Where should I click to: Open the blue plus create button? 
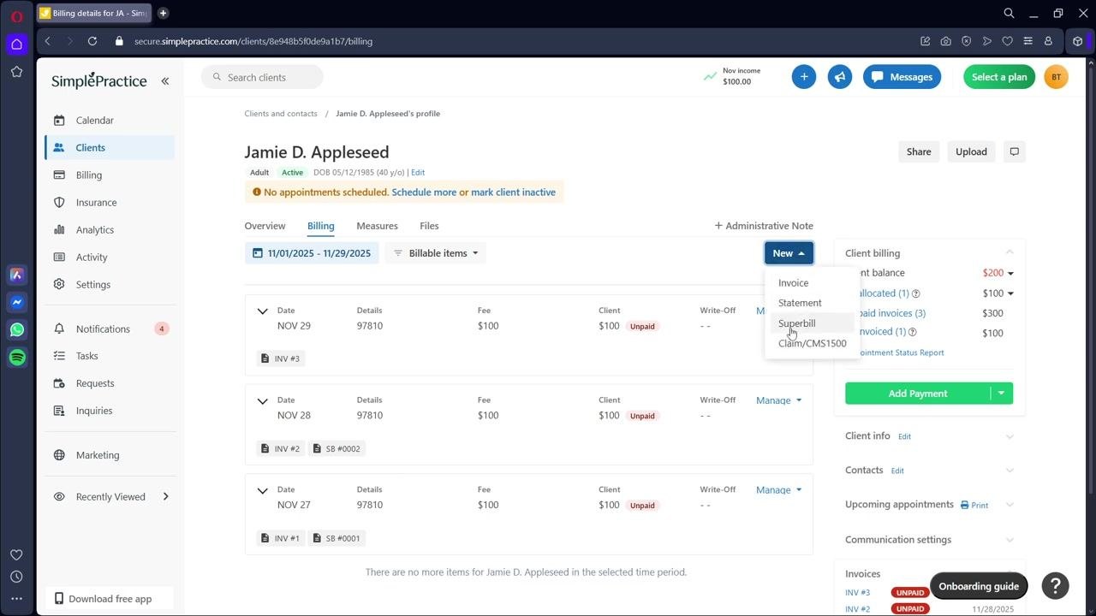pyautogui.click(x=804, y=77)
